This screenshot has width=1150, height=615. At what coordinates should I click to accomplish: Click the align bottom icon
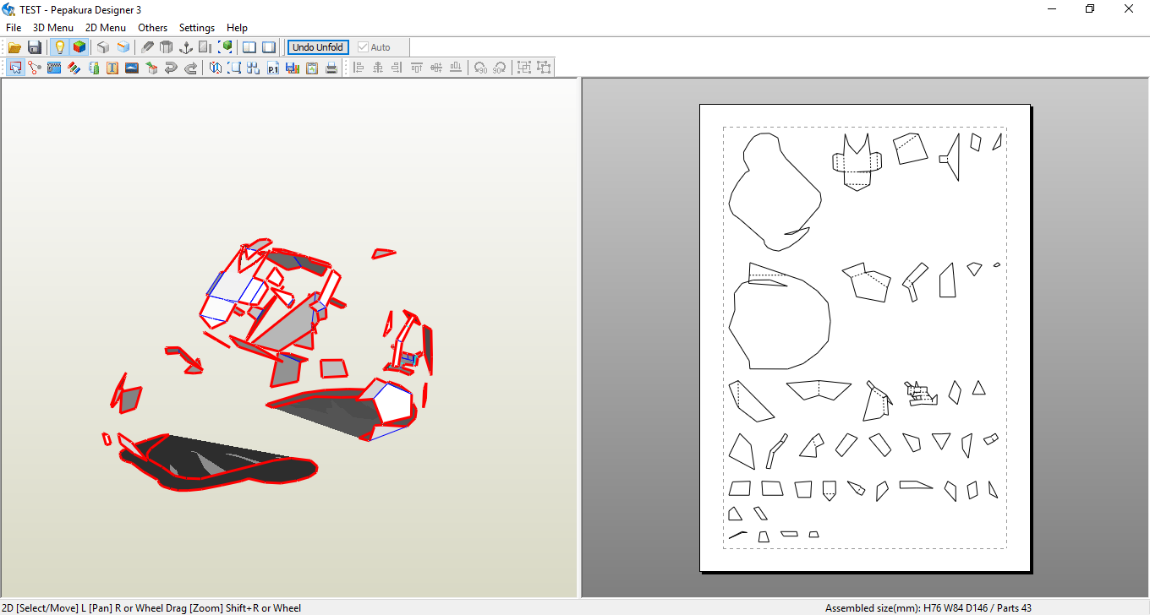[456, 68]
